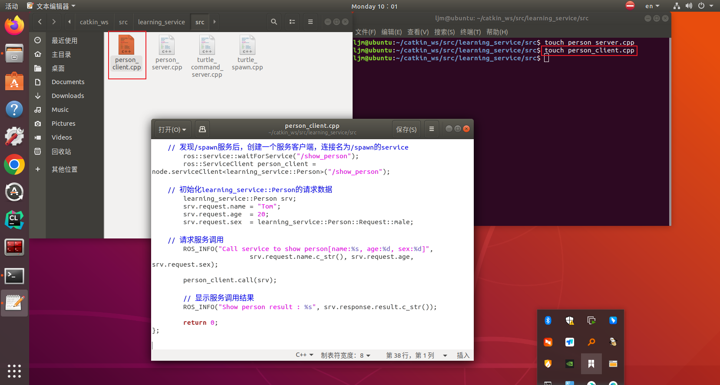Open the clock Monday 10:01
The image size is (720, 385).
[374, 6]
